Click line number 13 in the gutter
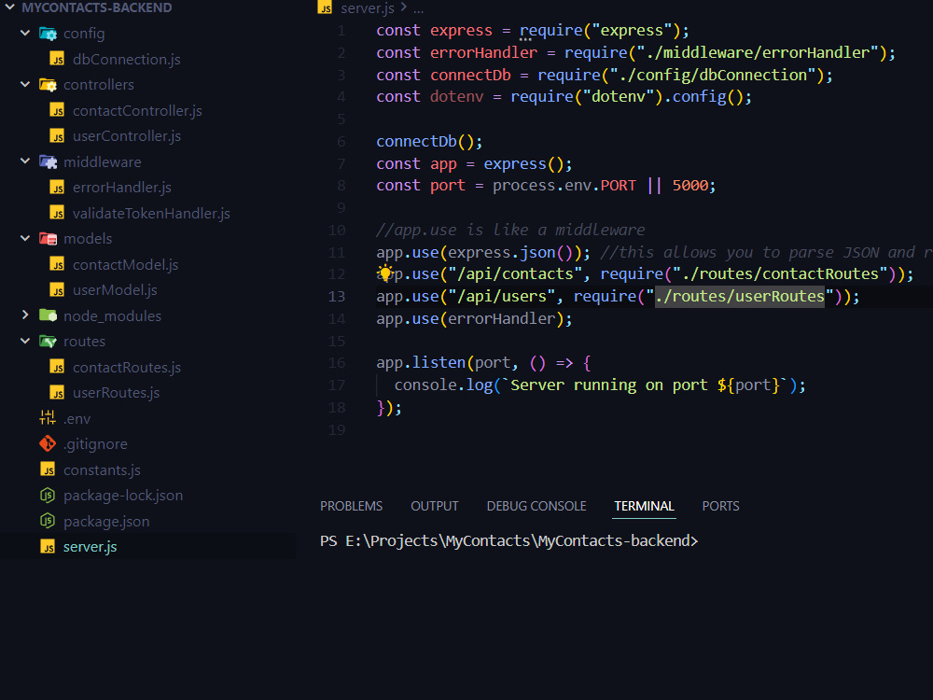 (x=336, y=296)
